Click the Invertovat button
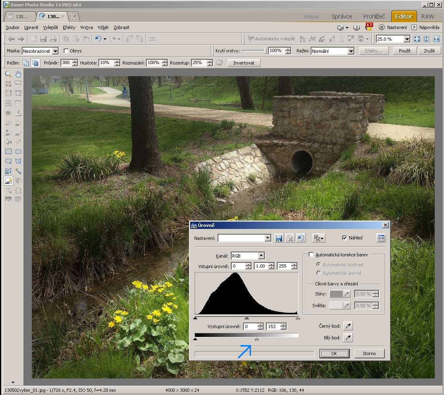Screen dimensions: 444x395 pyautogui.click(x=244, y=63)
